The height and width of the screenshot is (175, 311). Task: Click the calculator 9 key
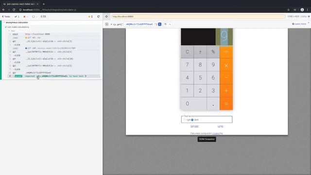coord(213,65)
